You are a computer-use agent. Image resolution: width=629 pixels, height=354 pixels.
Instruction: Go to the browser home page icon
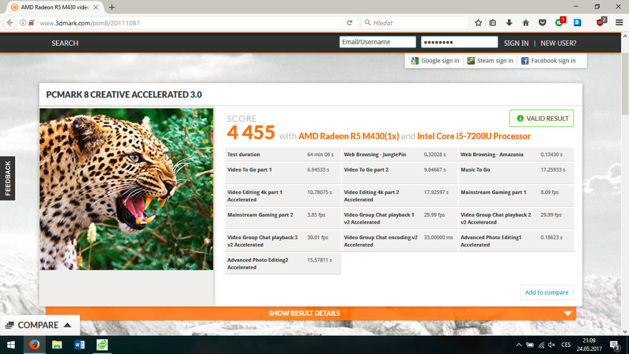coord(526,23)
